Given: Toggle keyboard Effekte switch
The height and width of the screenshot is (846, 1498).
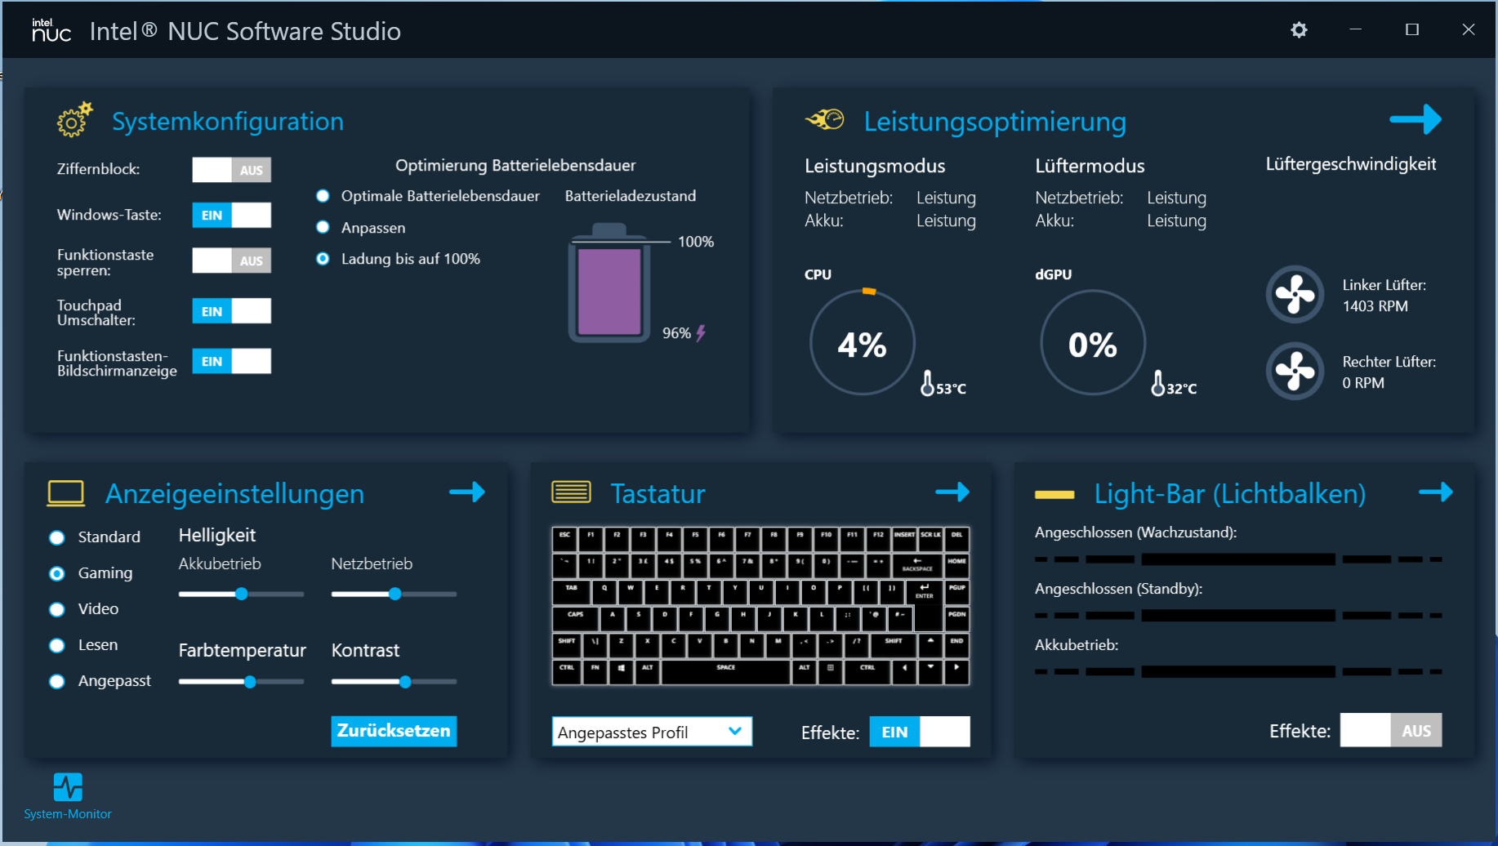Looking at the screenshot, I should [920, 732].
